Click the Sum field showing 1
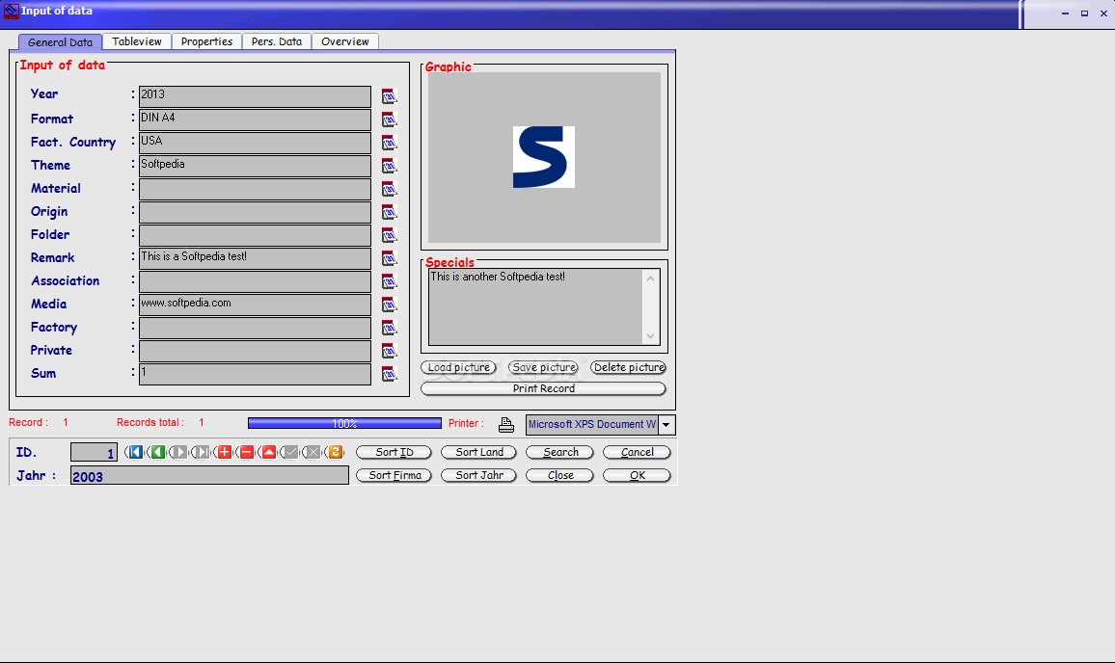 pos(255,374)
